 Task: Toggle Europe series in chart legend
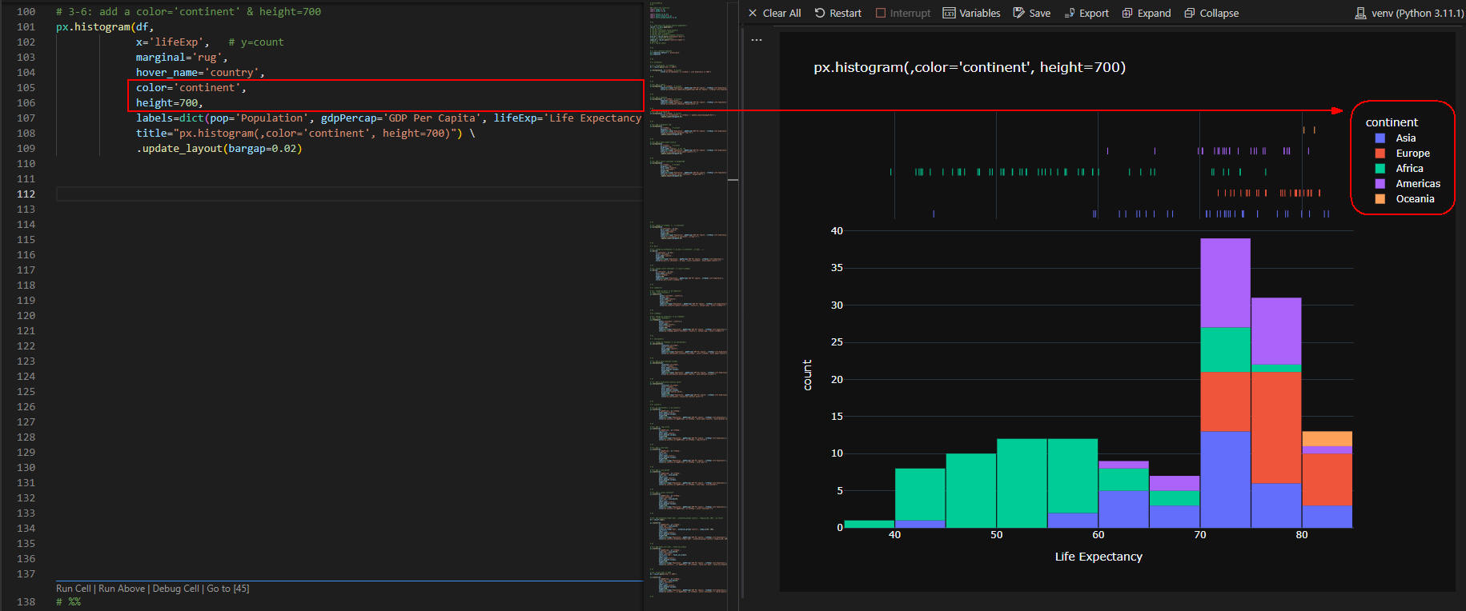[x=1413, y=154]
